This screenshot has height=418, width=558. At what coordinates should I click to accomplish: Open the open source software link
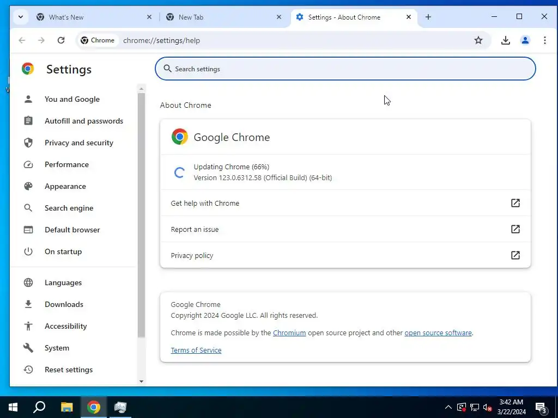[x=438, y=333]
